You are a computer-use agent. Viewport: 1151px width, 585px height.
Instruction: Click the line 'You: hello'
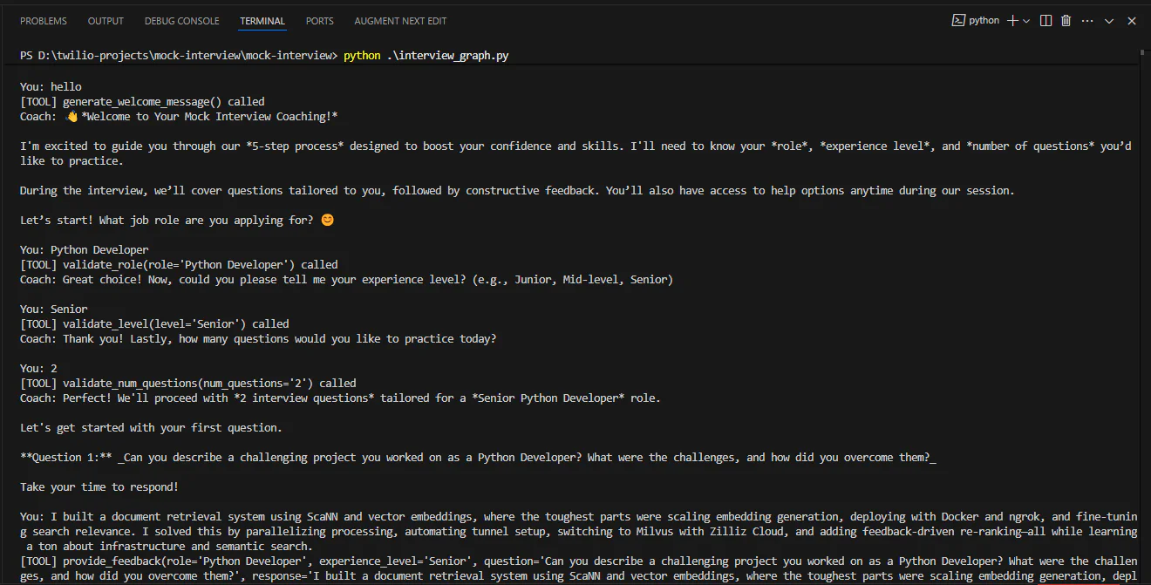click(51, 86)
